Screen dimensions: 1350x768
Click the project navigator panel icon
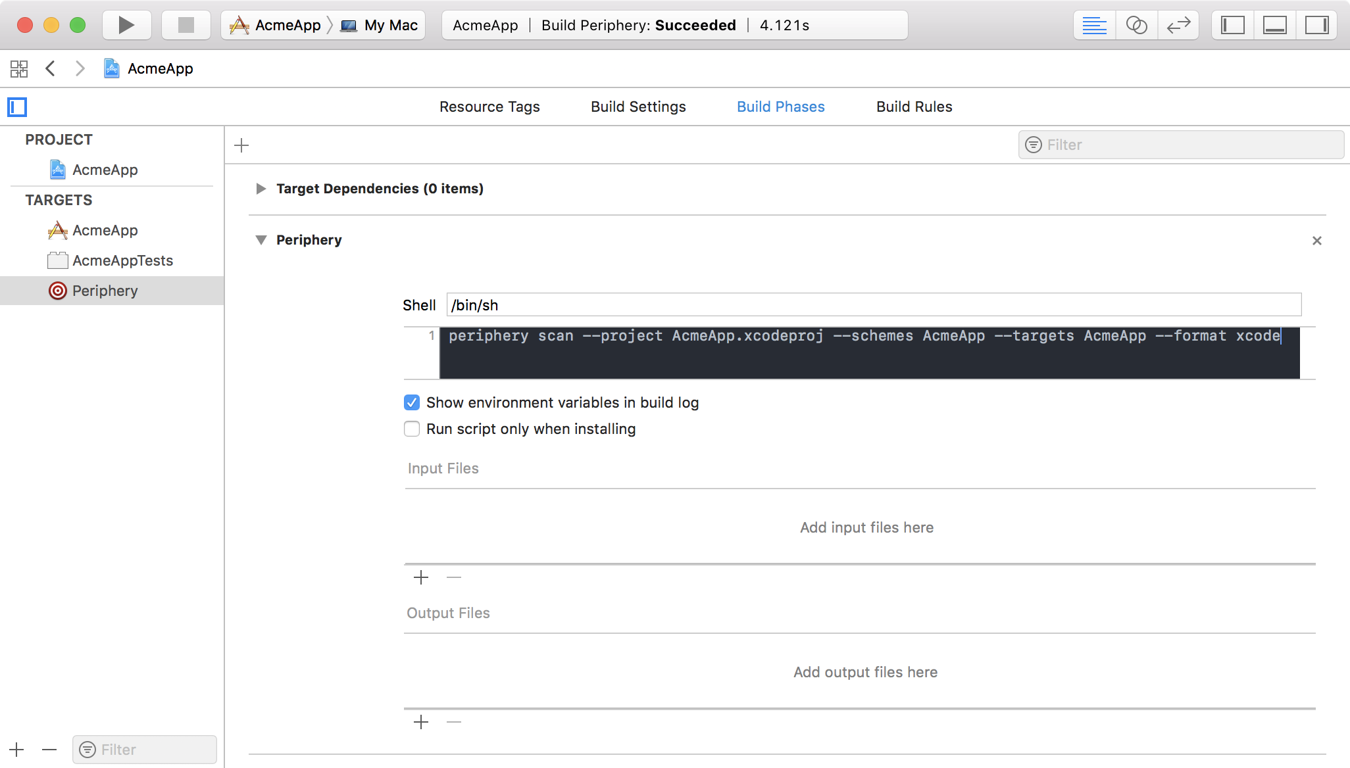tap(16, 107)
